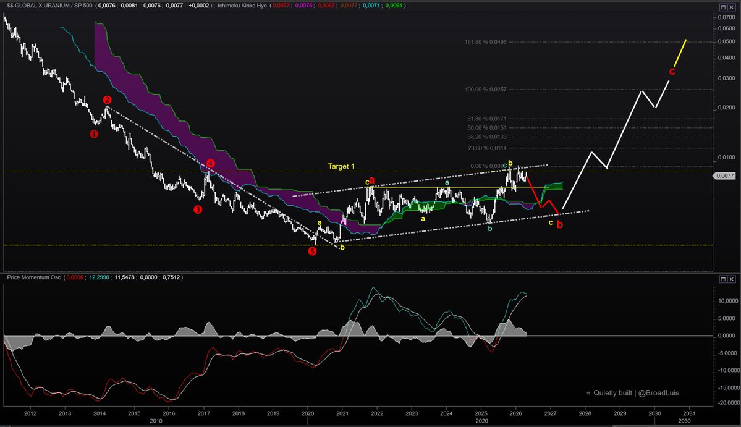The image size is (741, 427).
Task: Click the green Ichimoku value 0,0064
Action: (x=394, y=6)
